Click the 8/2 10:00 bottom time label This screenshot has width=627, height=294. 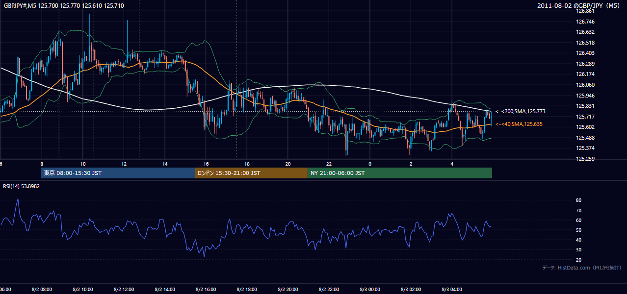pyautogui.click(x=83, y=290)
